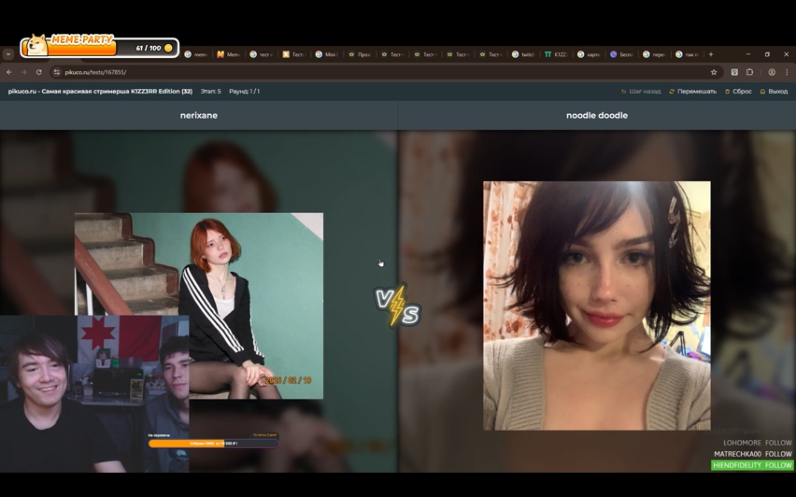Open the Chrome three-dot menu
The width and height of the screenshot is (796, 497).
pos(786,72)
